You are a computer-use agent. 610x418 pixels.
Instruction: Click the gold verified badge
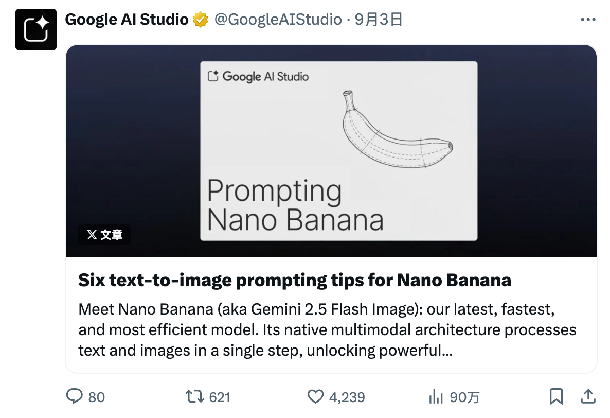(x=200, y=20)
